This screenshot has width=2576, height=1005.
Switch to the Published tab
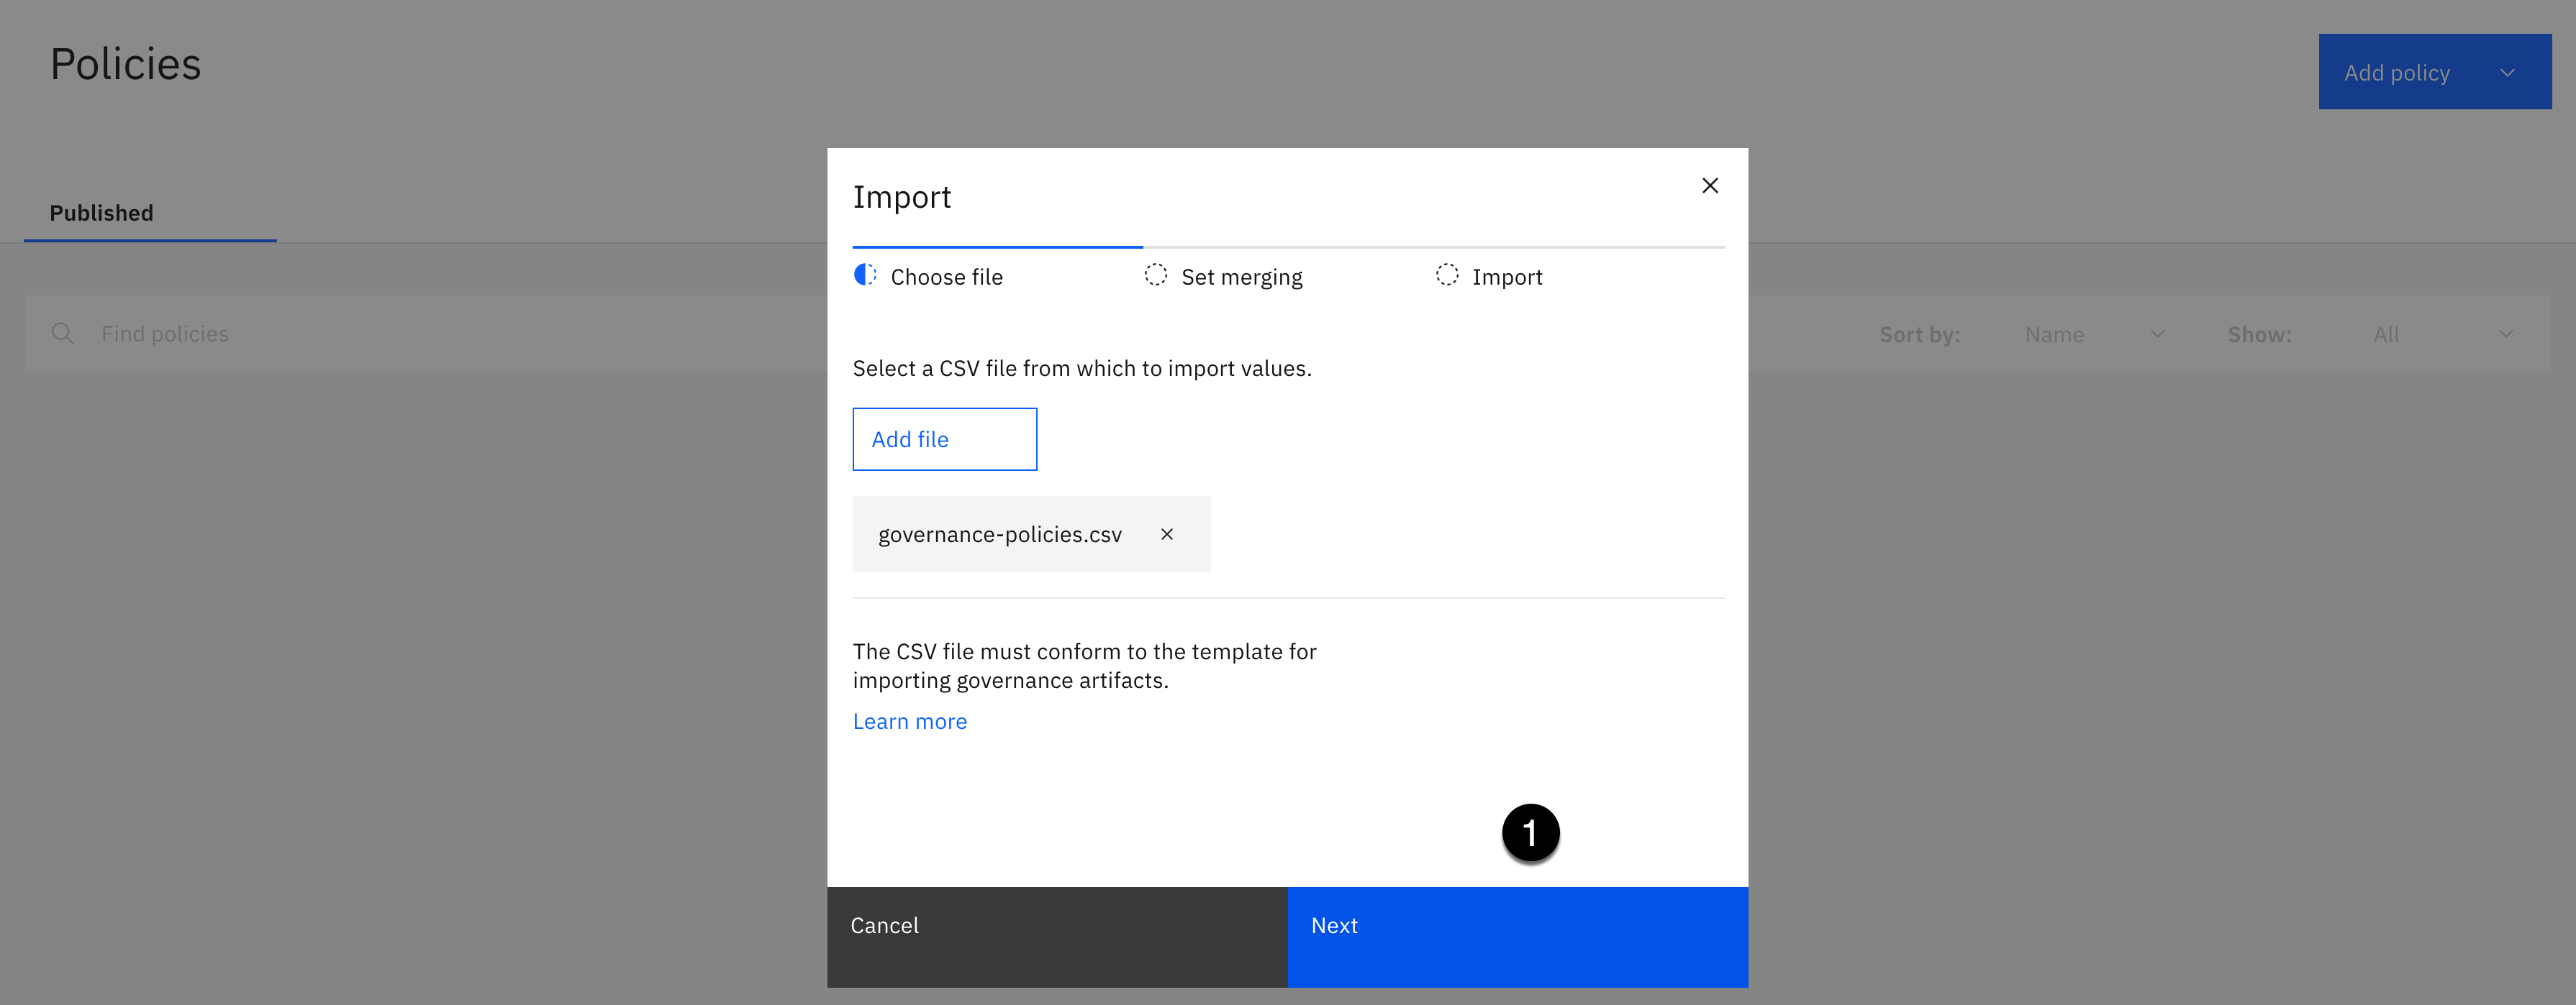pyautogui.click(x=102, y=213)
